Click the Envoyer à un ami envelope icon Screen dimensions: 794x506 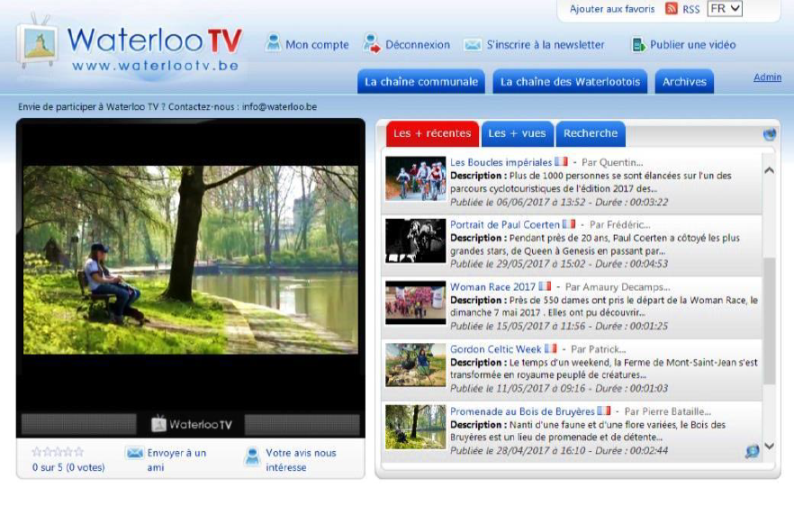pos(134,453)
